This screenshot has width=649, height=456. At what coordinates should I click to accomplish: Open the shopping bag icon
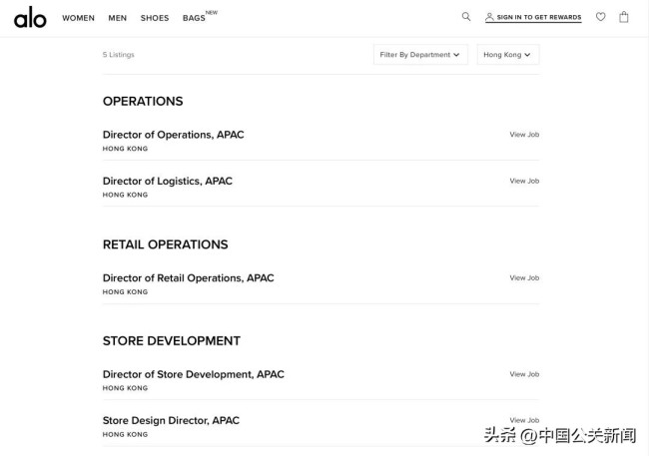(x=624, y=17)
